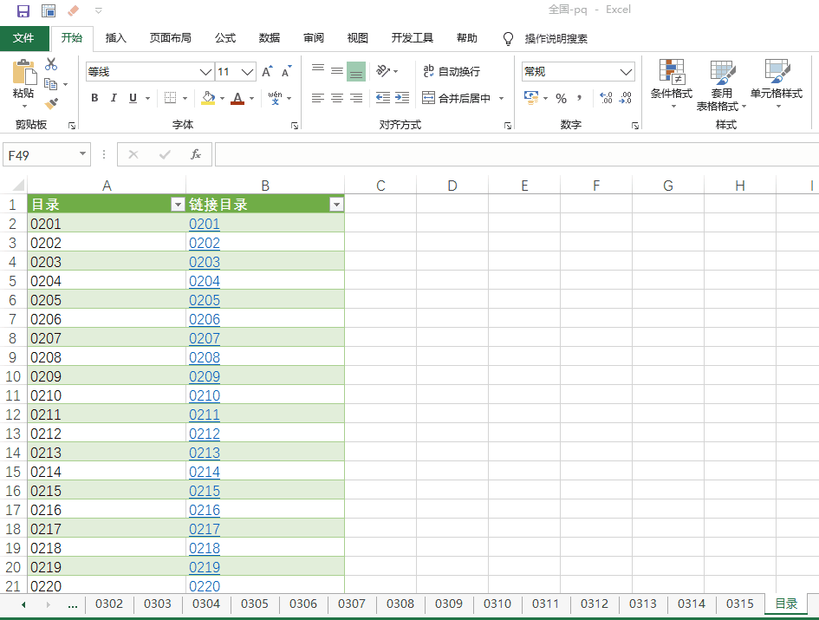Image resolution: width=819 pixels, height=620 pixels.
Task: Open the 目录 column filter dropdown
Action: [x=178, y=205]
